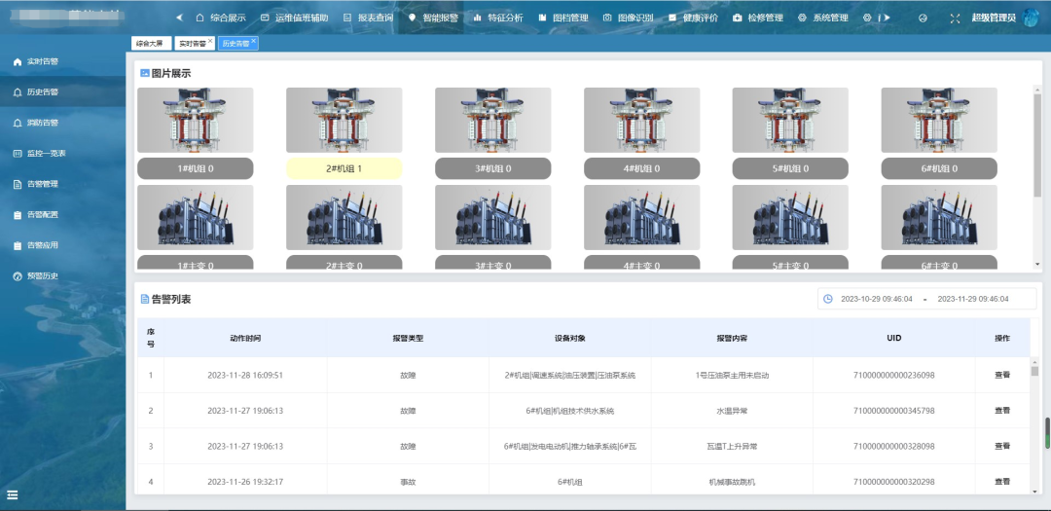Select 消防告警 bell in the sidebar
The width and height of the screenshot is (1051, 511).
41,124
